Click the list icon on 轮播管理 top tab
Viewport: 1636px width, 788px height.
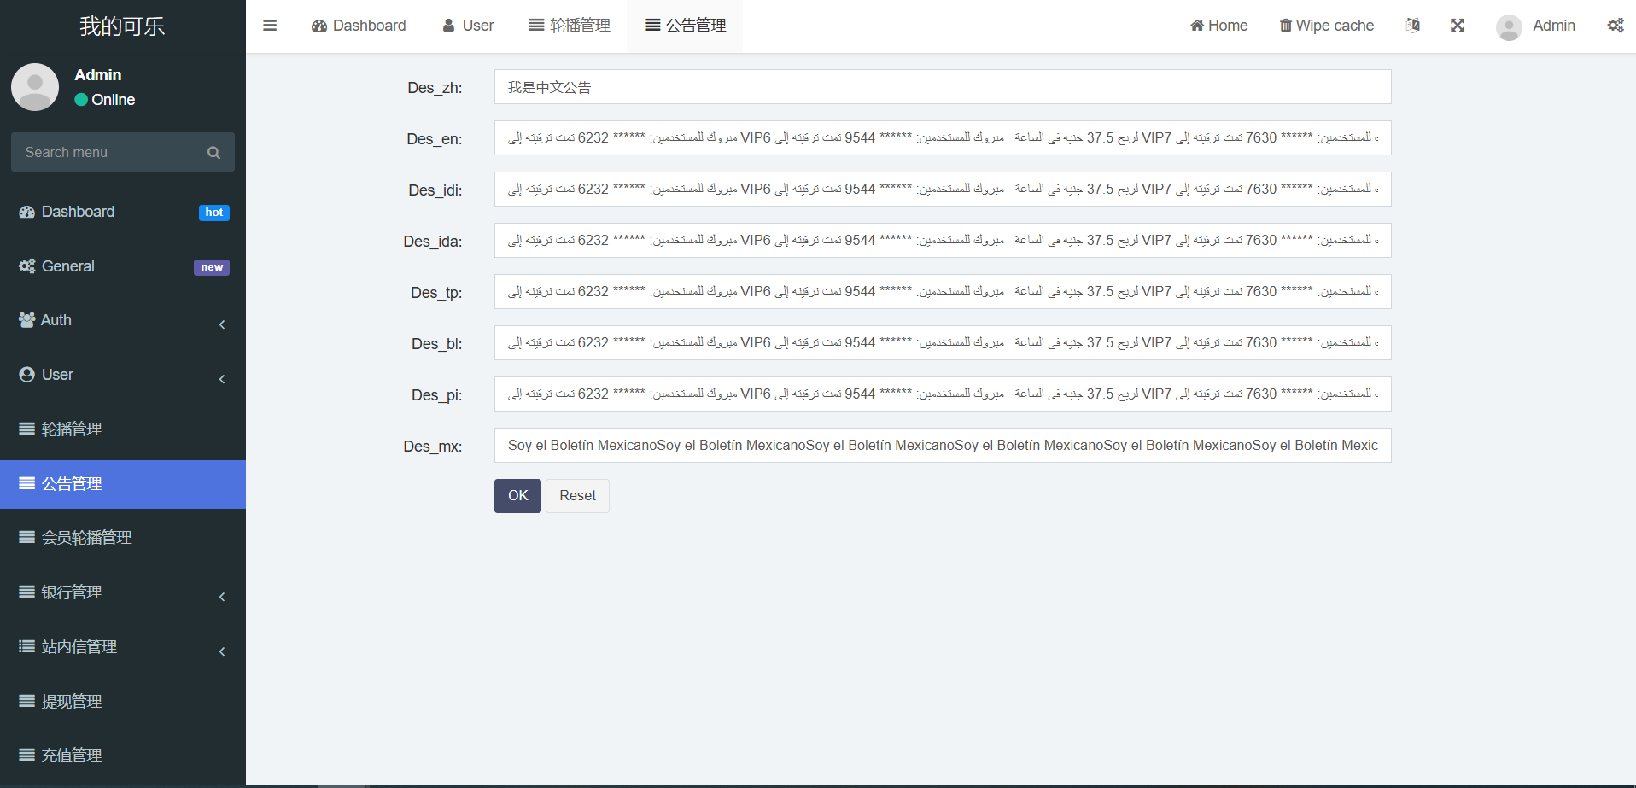coord(536,26)
